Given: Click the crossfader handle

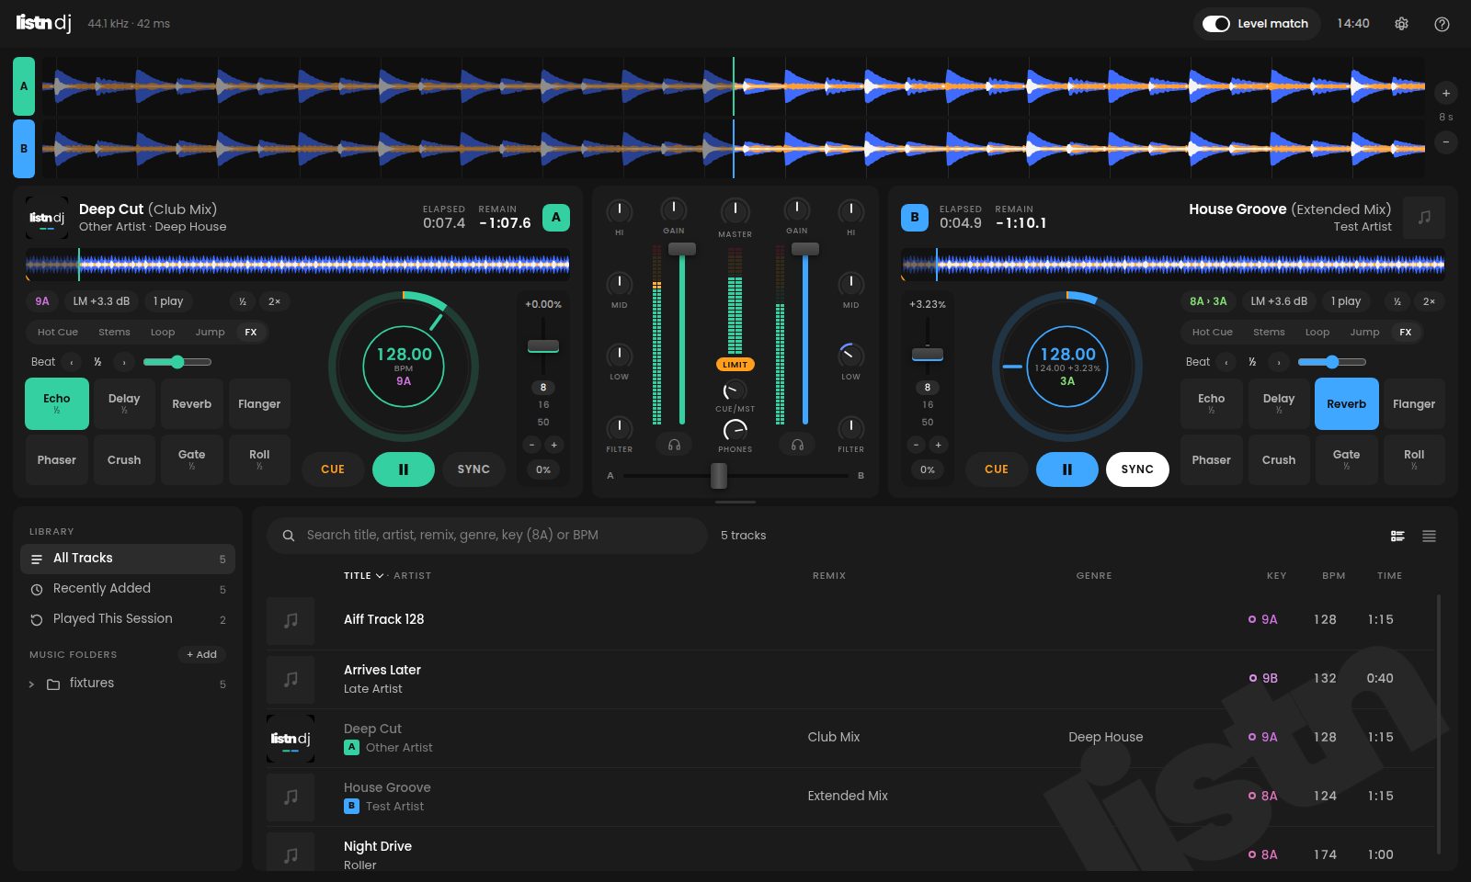Looking at the screenshot, I should pyautogui.click(x=719, y=476).
